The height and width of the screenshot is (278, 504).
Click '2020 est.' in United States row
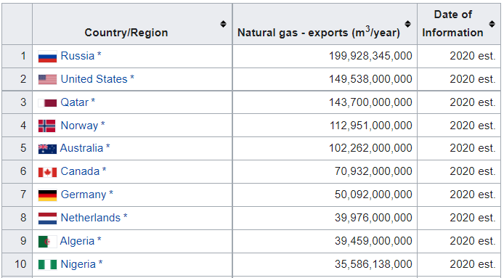tap(473, 79)
